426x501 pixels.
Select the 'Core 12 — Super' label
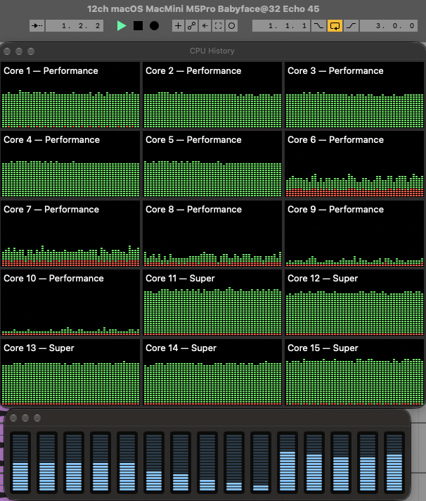323,279
